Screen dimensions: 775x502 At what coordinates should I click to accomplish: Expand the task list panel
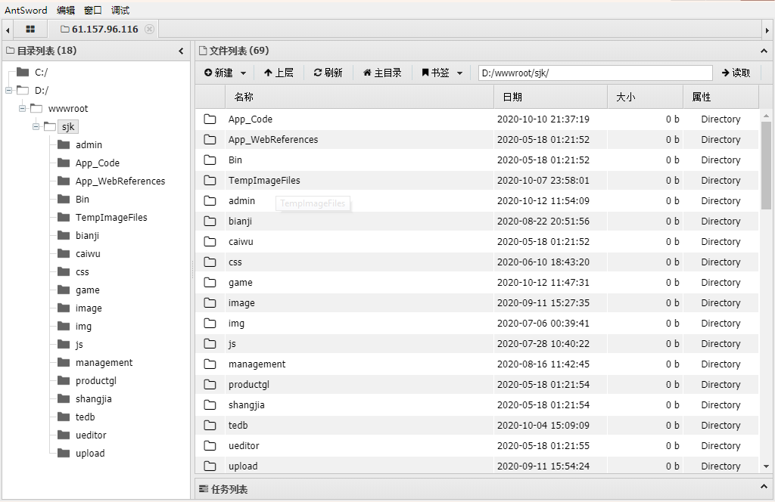764,489
